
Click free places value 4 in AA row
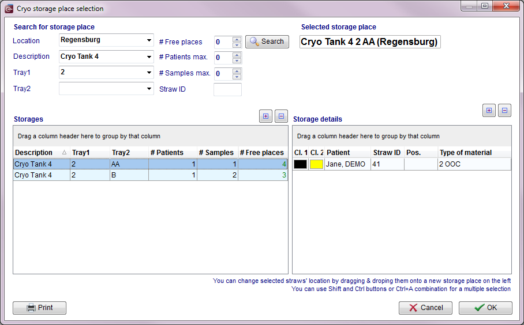tap(263, 164)
